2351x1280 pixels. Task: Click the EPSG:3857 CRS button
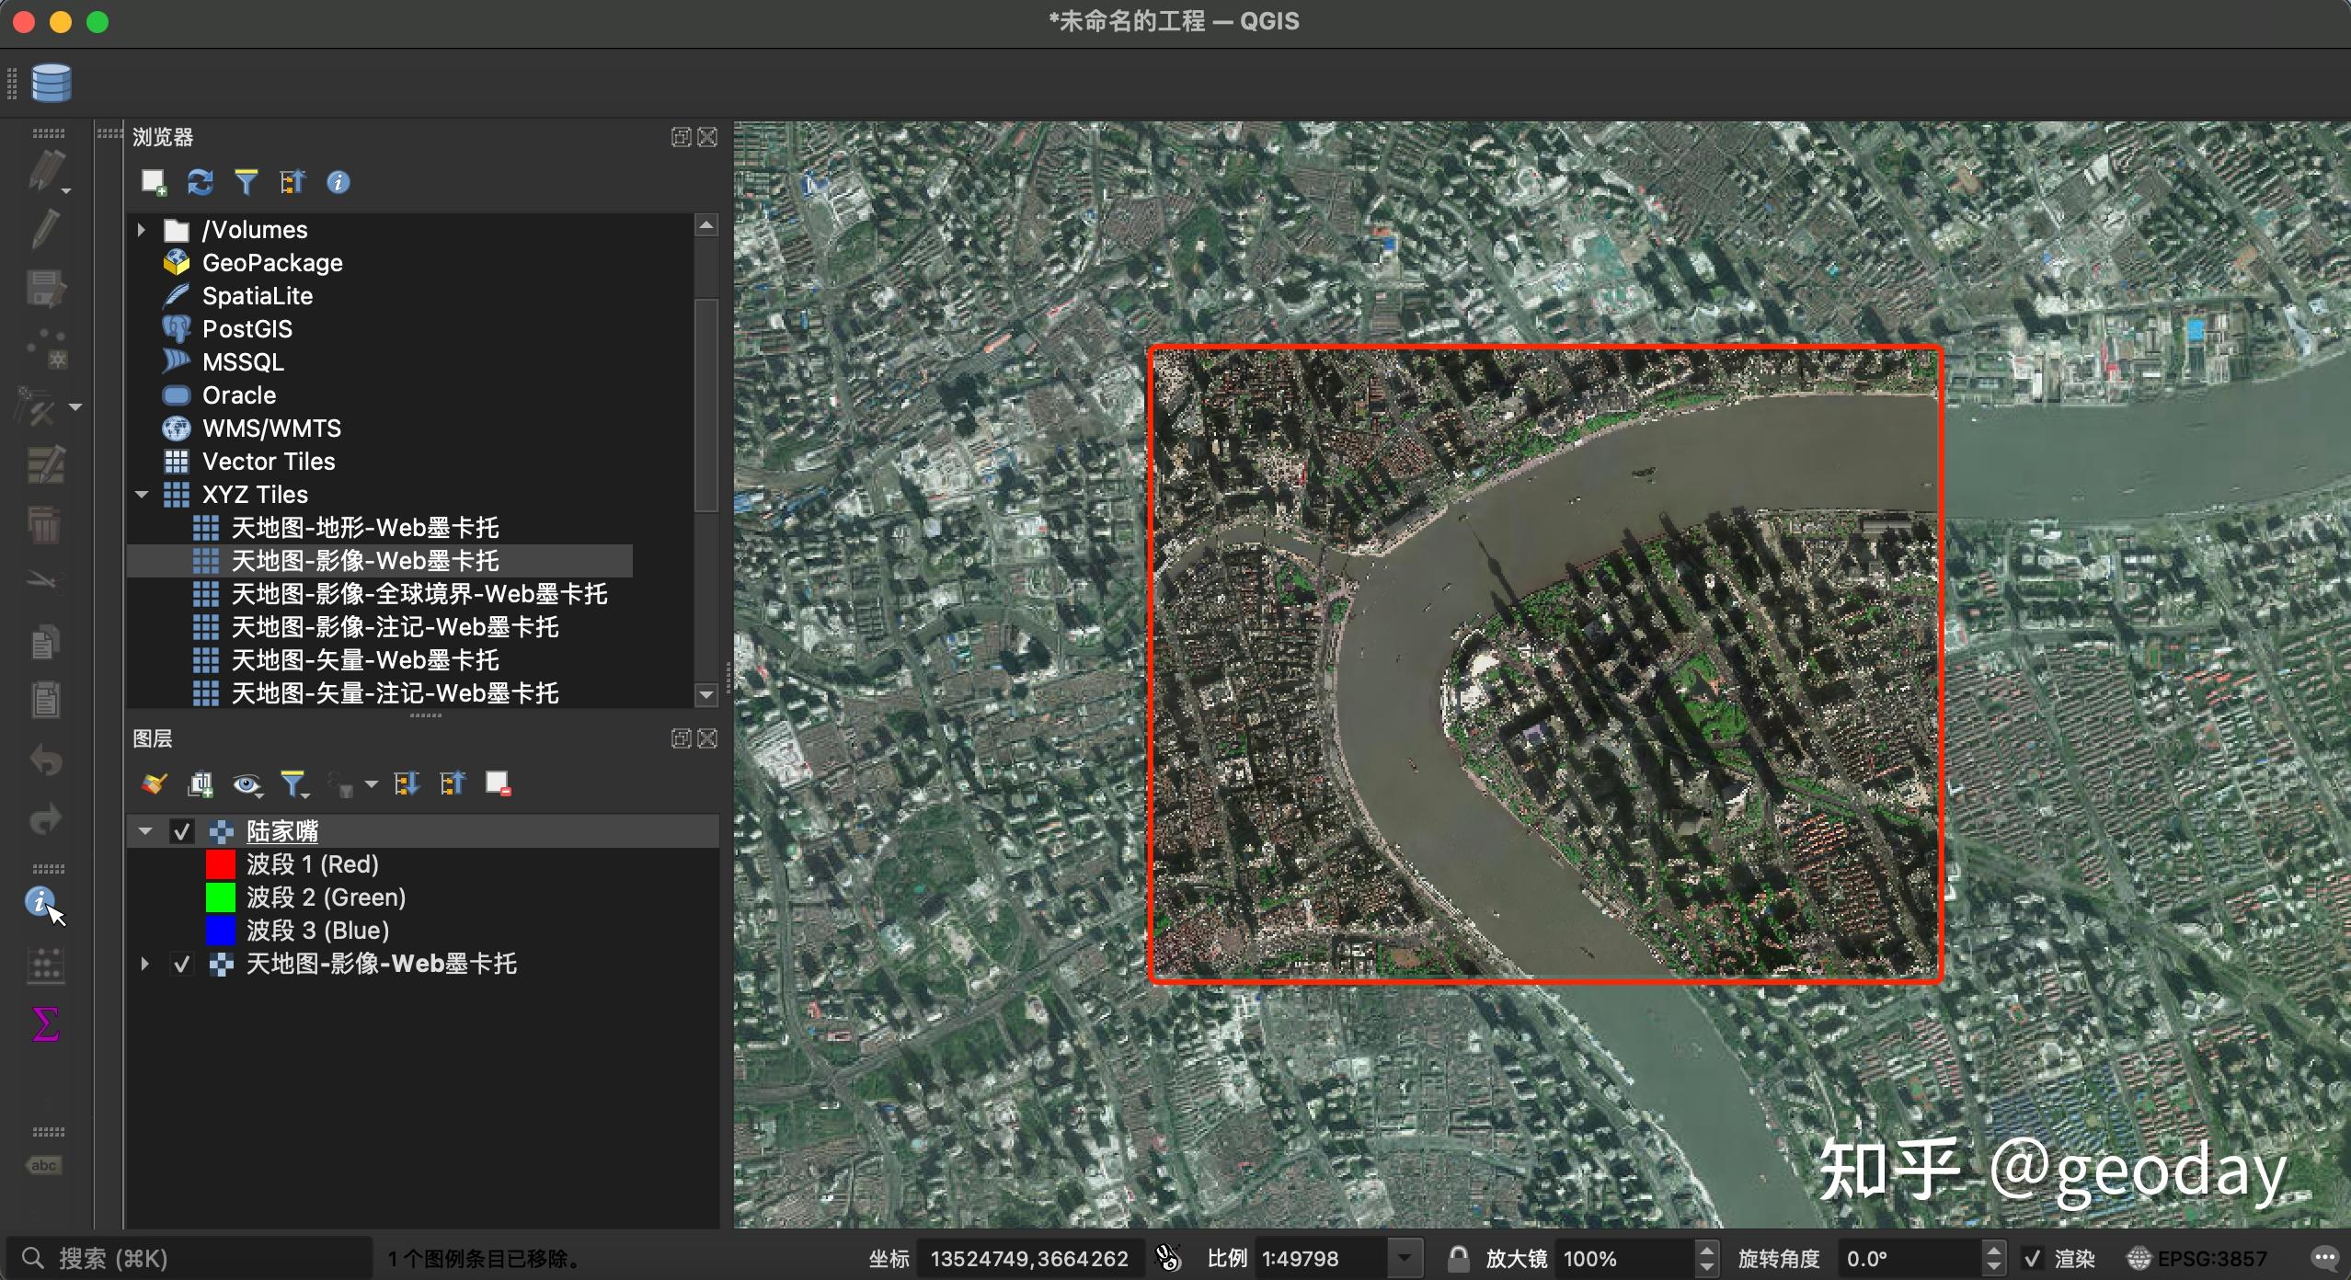[x=2197, y=1258]
